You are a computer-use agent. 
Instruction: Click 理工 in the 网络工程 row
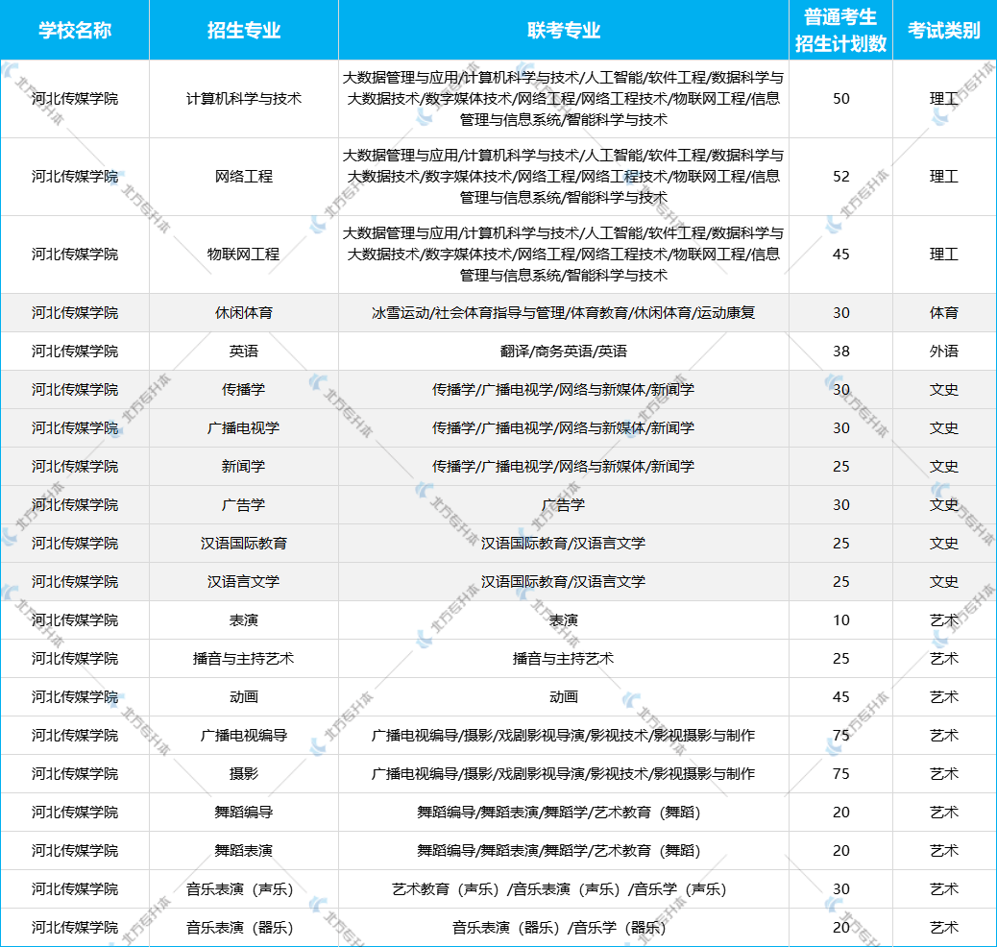click(x=943, y=176)
